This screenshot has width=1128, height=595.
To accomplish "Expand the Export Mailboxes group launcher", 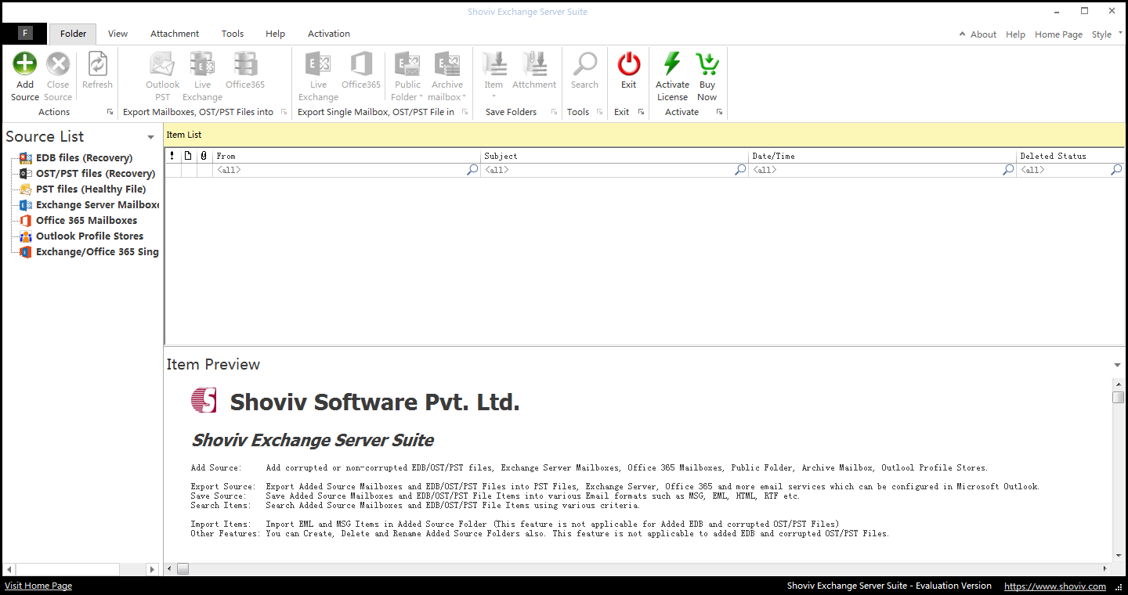I will (285, 112).
